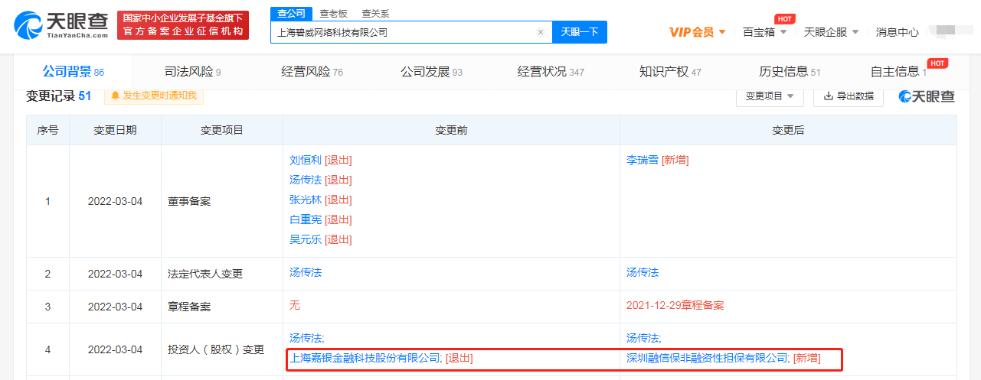The width and height of the screenshot is (981, 380).
Task: Click the 2021-12-29章程备案 text
Action: click(x=675, y=305)
